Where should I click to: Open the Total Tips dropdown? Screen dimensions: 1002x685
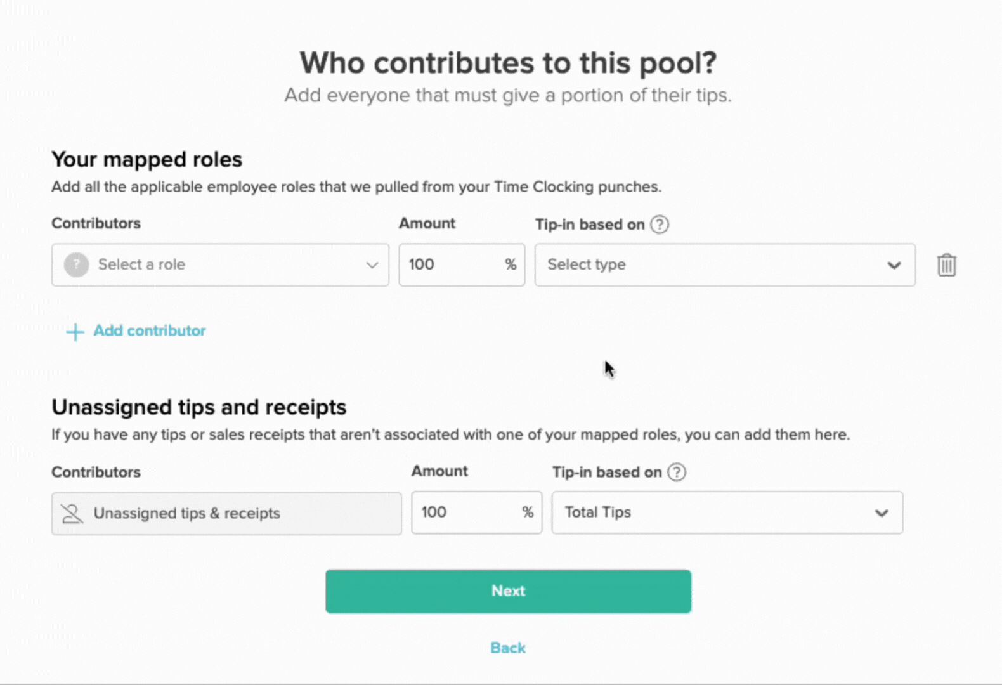(727, 512)
